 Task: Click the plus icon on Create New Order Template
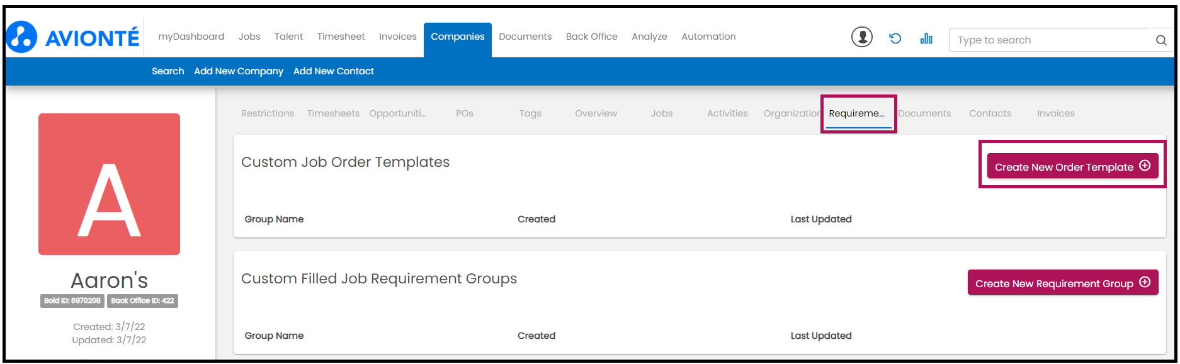(x=1145, y=166)
